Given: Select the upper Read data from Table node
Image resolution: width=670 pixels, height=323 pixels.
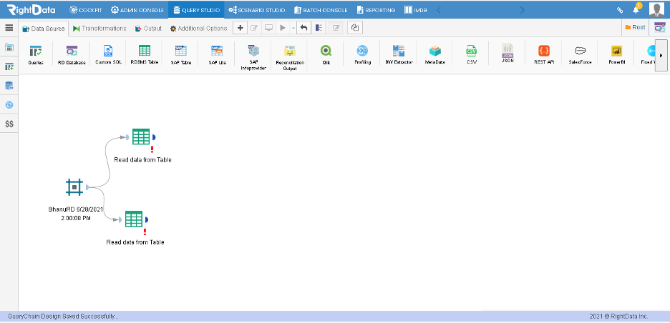Looking at the screenshot, I should 141,137.
